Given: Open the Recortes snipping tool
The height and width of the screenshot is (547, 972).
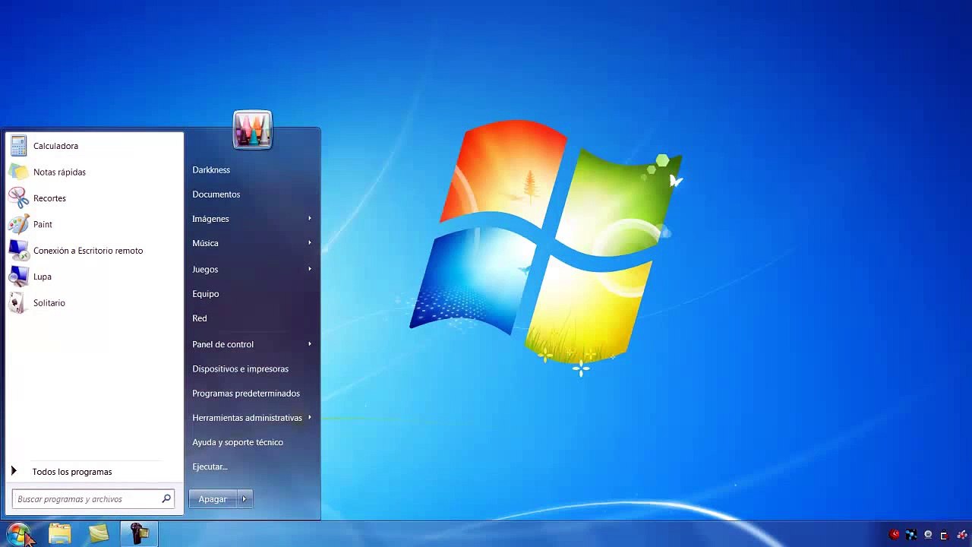Looking at the screenshot, I should coord(94,198).
